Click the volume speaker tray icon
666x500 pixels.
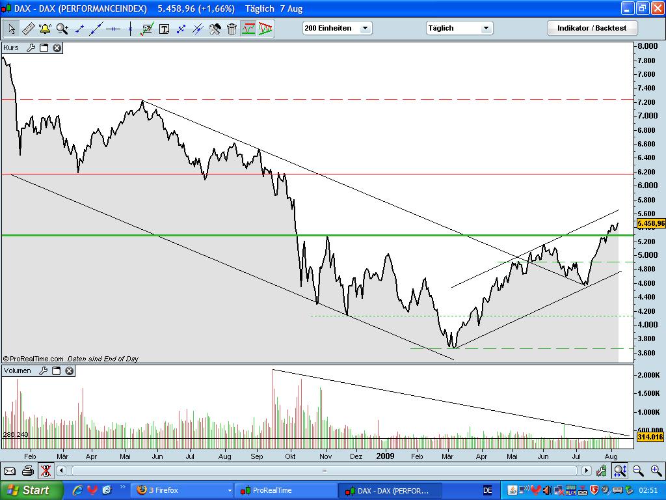tap(548, 490)
